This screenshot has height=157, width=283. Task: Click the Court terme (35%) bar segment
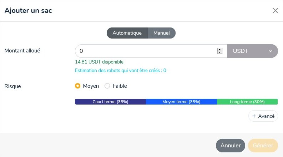(110, 102)
